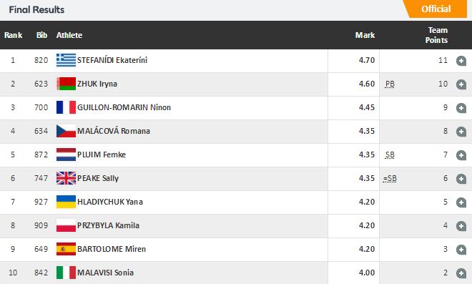Click the SB abbreviation for Pluim
The height and width of the screenshot is (284, 472).
390,155
